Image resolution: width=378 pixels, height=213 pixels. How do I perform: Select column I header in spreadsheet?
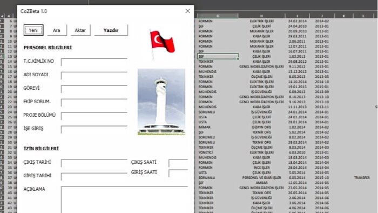coord(297,16)
